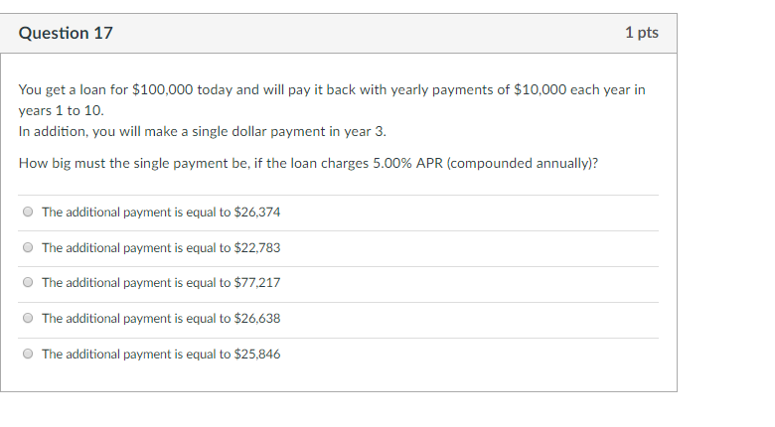Click the '(compounded annually)?' text
775x427 pixels.
point(523,163)
